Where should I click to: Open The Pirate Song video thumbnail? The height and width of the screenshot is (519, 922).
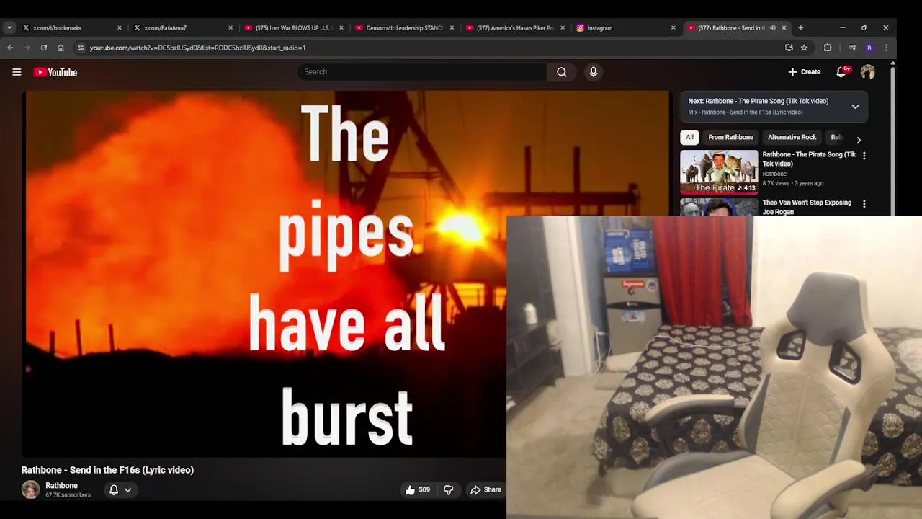point(719,172)
